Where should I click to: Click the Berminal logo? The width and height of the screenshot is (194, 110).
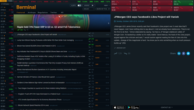[26, 7]
